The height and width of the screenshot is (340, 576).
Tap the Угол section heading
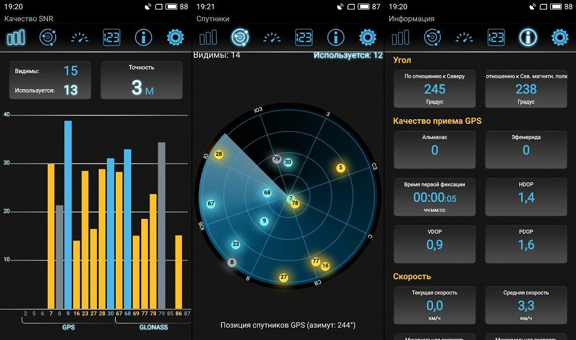(x=402, y=60)
